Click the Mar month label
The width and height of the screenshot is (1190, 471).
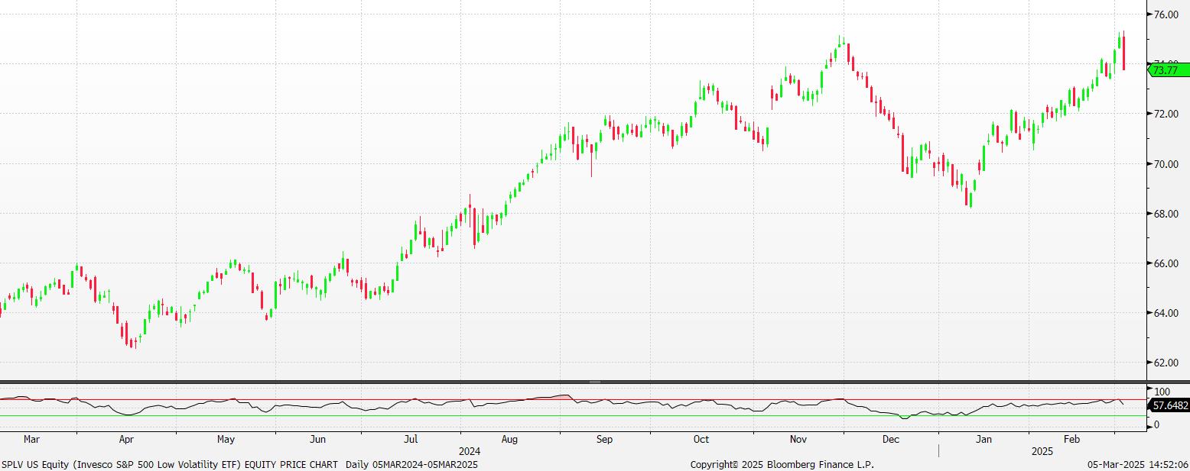(31, 440)
